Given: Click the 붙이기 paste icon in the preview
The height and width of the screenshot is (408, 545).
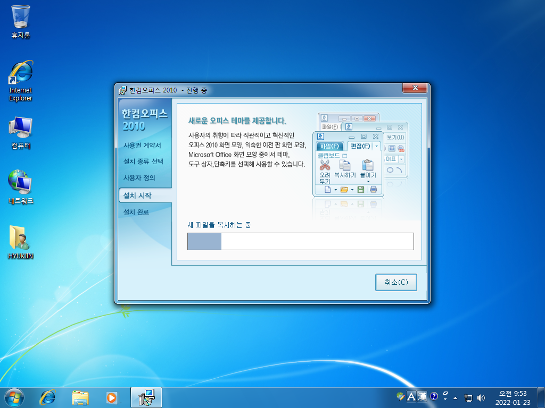Looking at the screenshot, I should tap(368, 166).
